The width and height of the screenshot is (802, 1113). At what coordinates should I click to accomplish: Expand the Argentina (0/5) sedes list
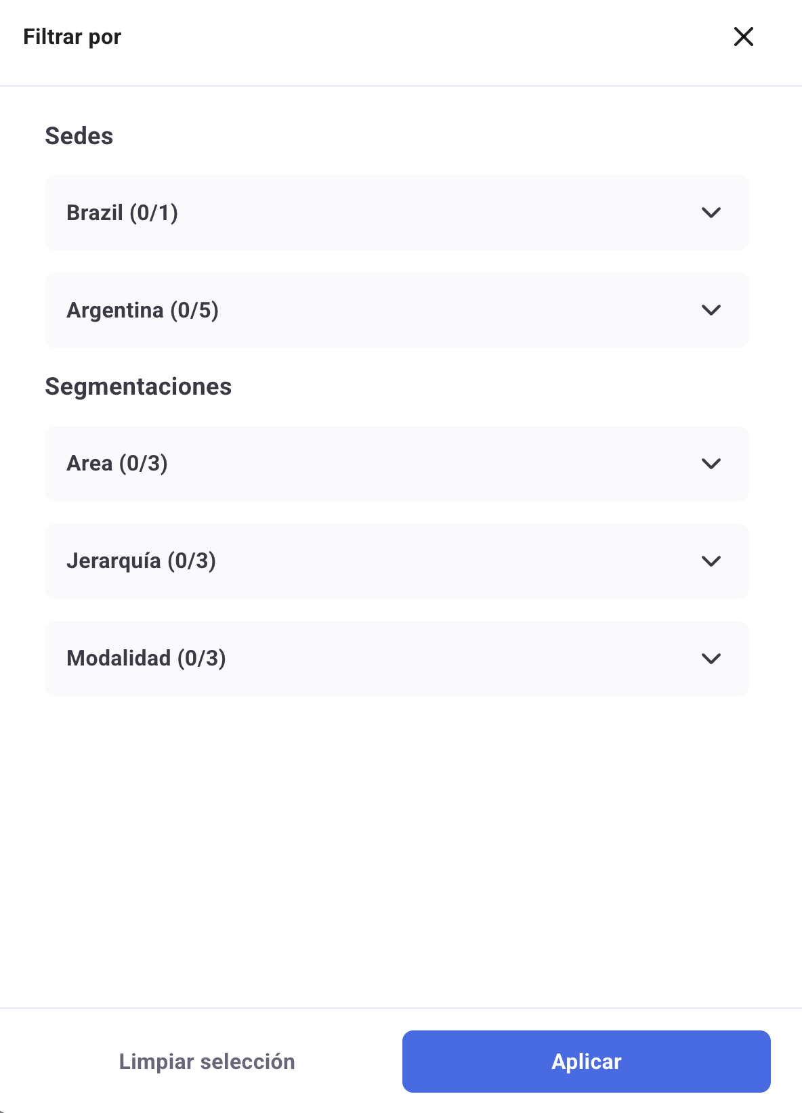pyautogui.click(x=142, y=310)
